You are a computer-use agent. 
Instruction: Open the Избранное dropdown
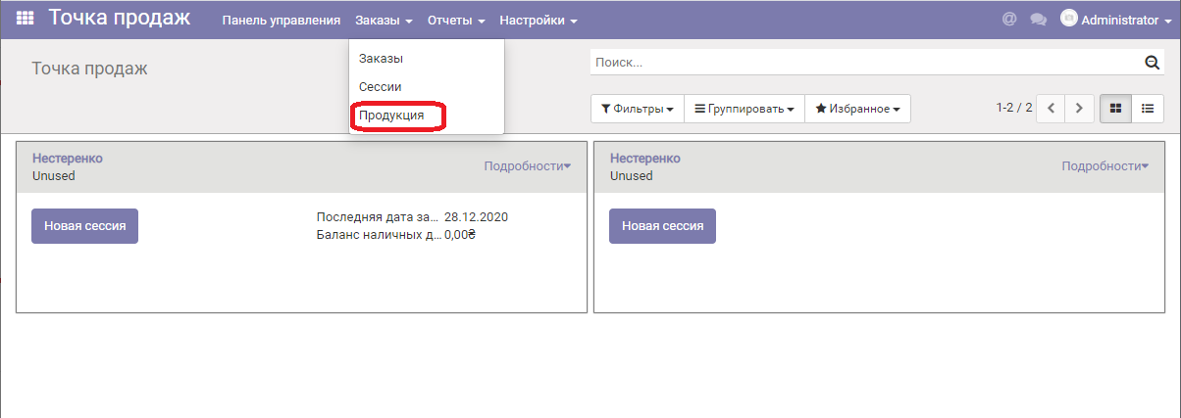857,109
